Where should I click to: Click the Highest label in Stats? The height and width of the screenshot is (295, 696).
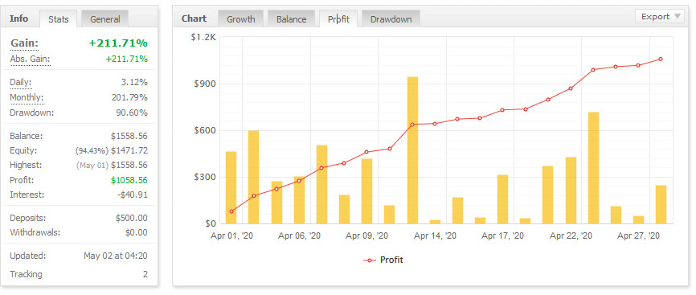[x=26, y=166]
